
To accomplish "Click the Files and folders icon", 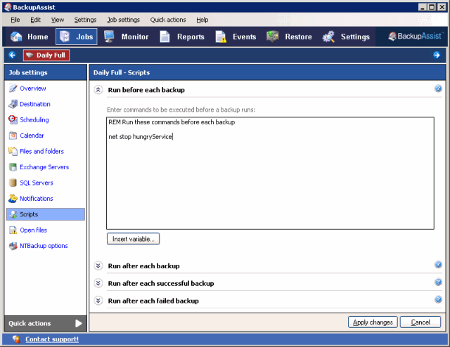I will pyautogui.click(x=13, y=151).
